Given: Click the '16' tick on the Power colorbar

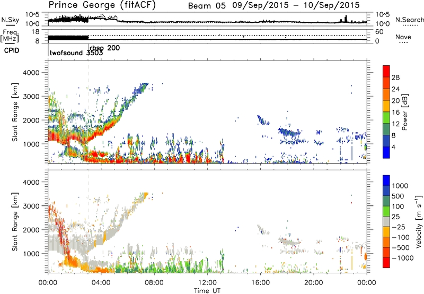Looking at the screenshot, I should coord(395,113).
